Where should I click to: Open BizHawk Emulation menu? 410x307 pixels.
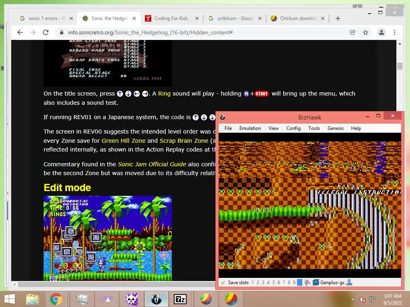click(250, 128)
